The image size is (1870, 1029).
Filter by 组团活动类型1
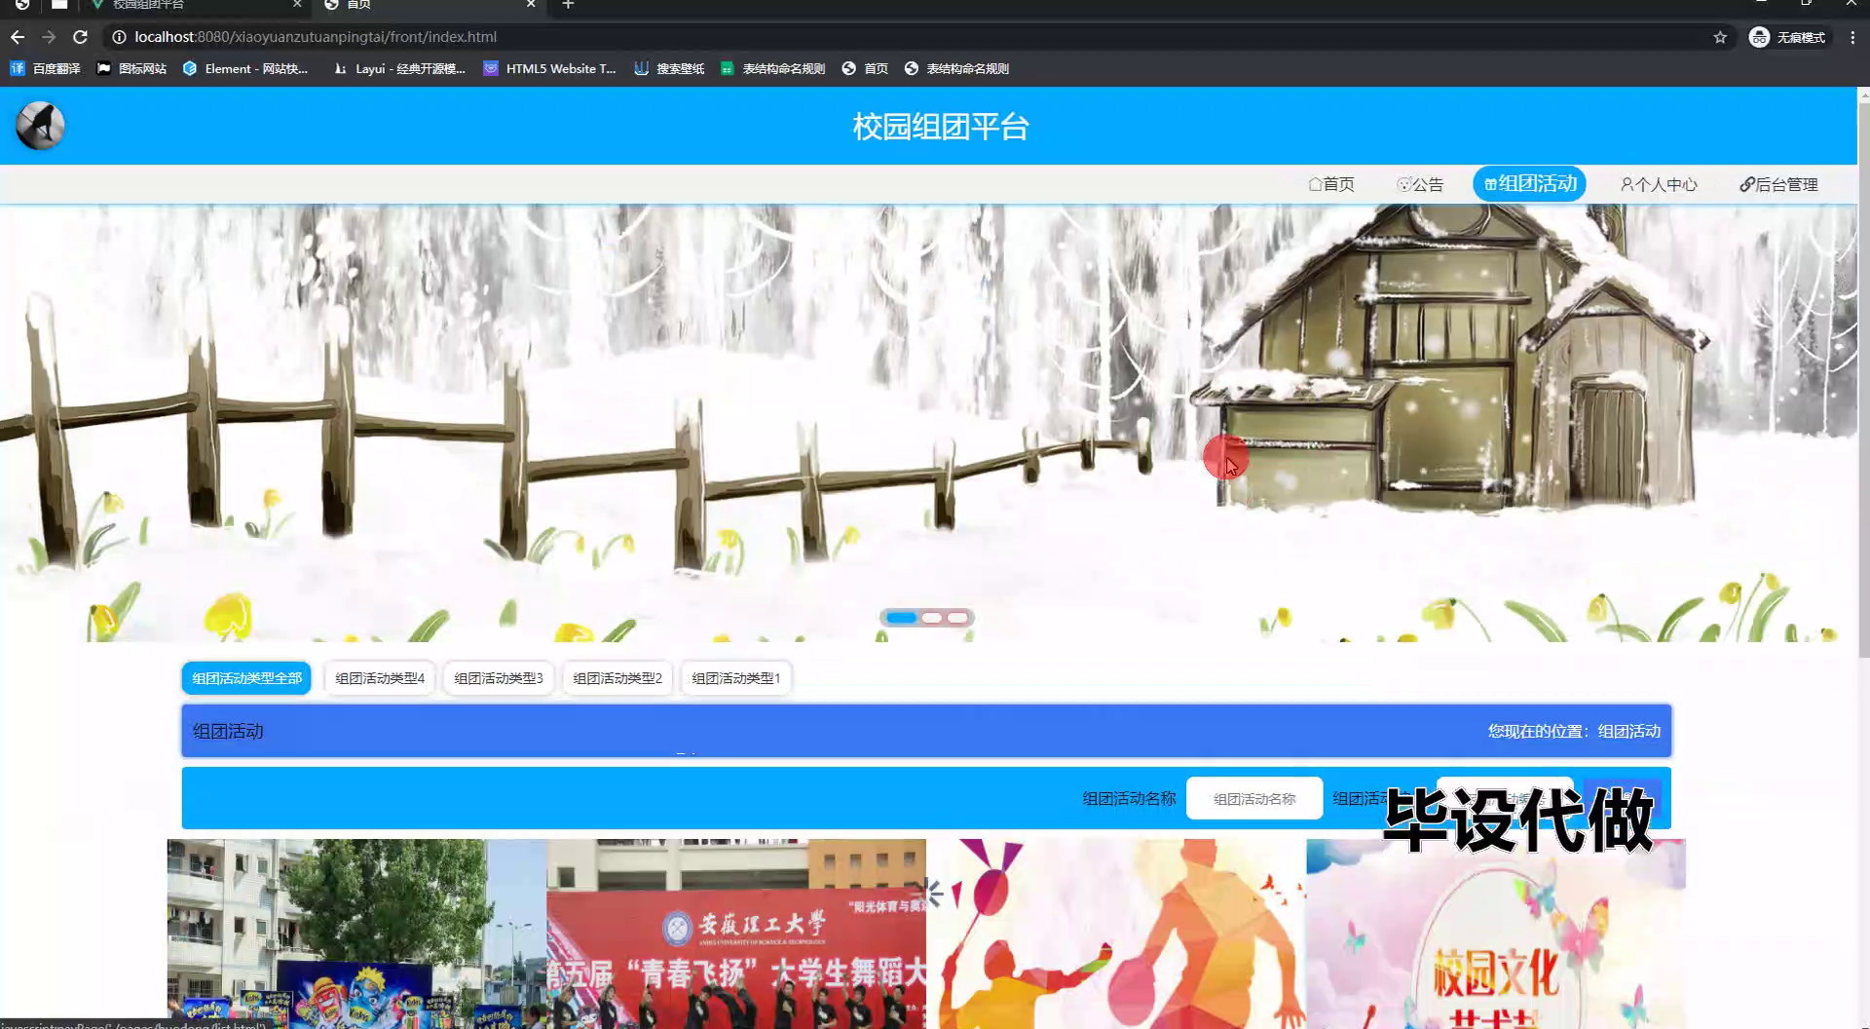click(736, 678)
